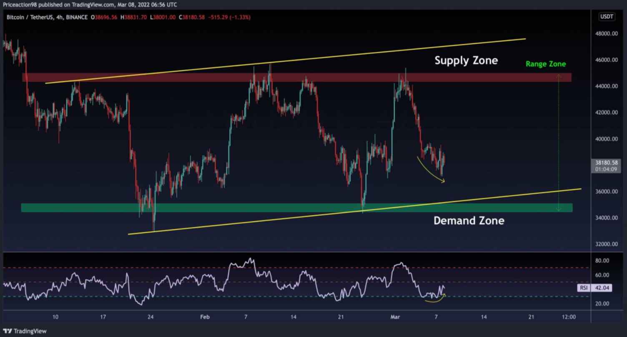Click the 12:00 time axis label
This screenshot has width=627, height=337.
tap(569, 317)
